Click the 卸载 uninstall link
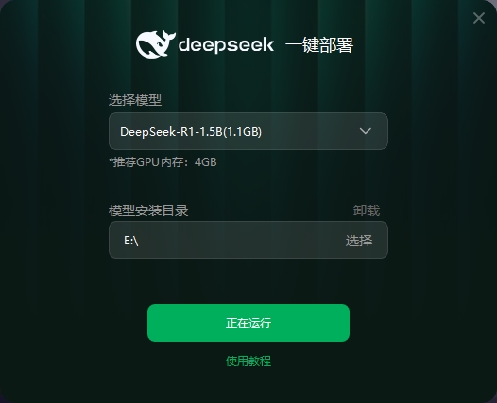 (366, 210)
